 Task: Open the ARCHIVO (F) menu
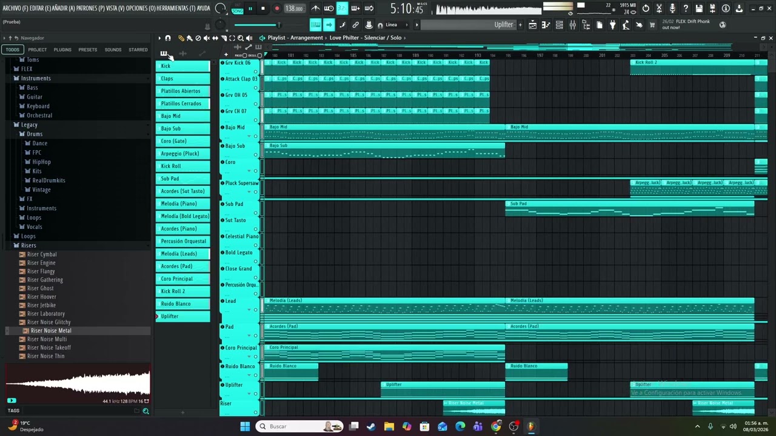(x=15, y=8)
